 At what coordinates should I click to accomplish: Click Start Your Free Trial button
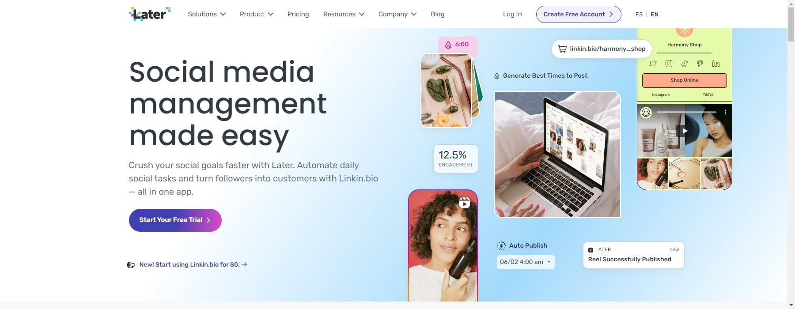click(x=175, y=220)
